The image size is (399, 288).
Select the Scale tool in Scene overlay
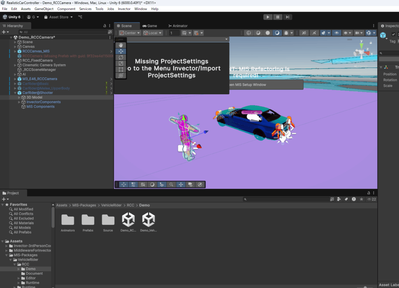point(121,63)
